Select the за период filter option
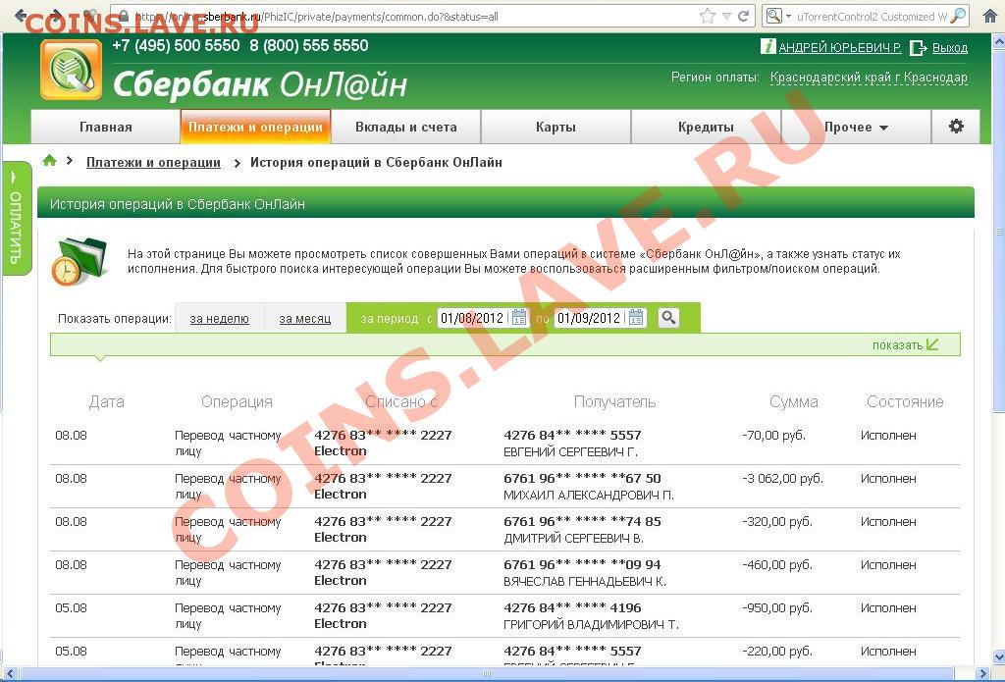Image resolution: width=1005 pixels, height=682 pixels. click(x=389, y=319)
